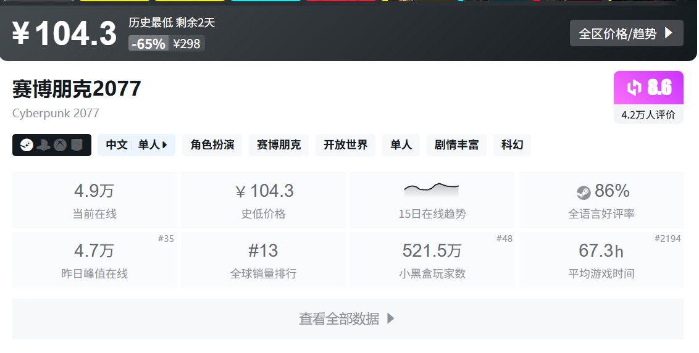Click the Steam platform icon
The width and height of the screenshot is (699, 353).
point(27,145)
